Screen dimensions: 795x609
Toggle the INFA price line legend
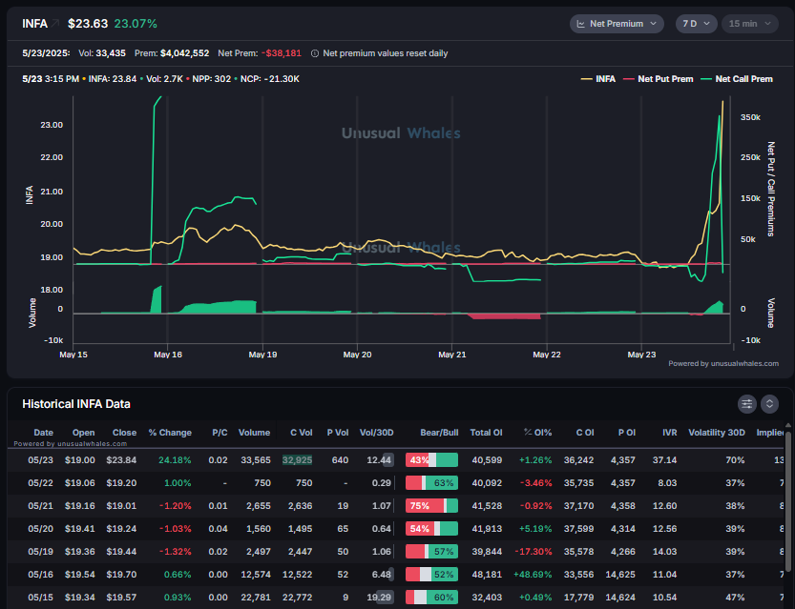tap(598, 79)
